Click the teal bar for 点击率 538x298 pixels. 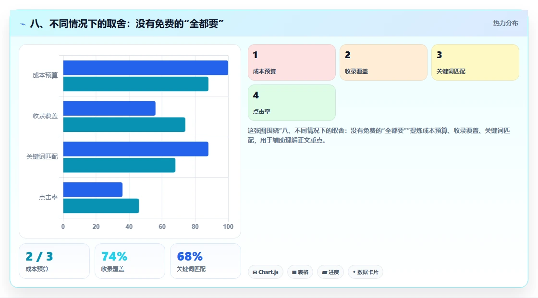(101, 206)
